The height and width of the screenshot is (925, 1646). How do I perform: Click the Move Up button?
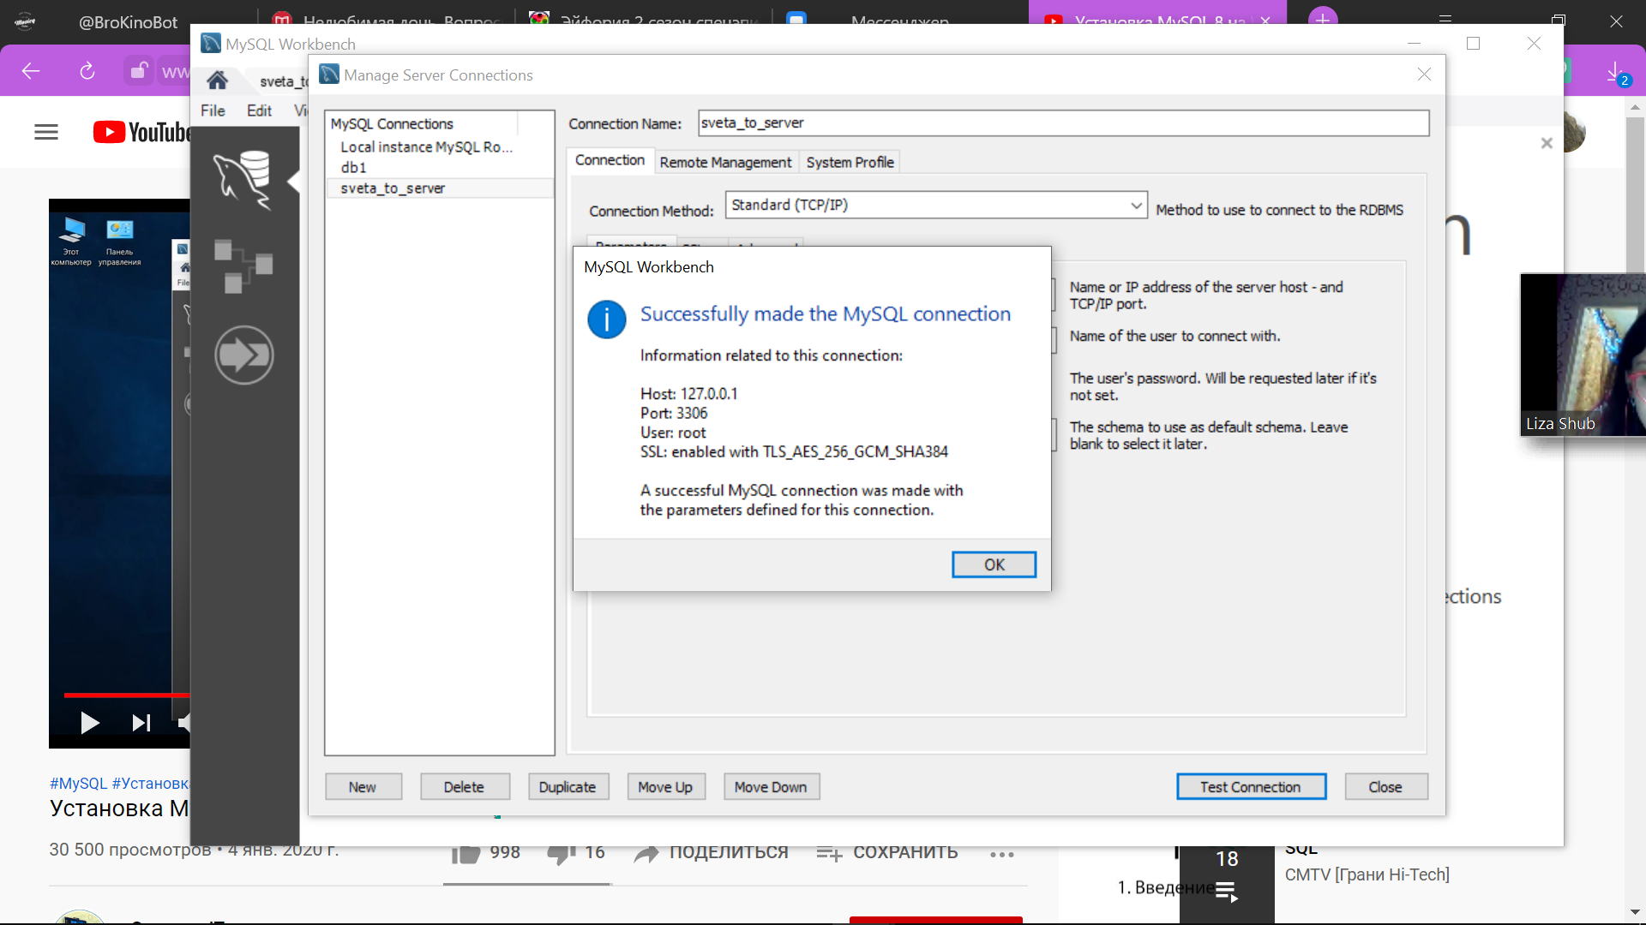665,787
